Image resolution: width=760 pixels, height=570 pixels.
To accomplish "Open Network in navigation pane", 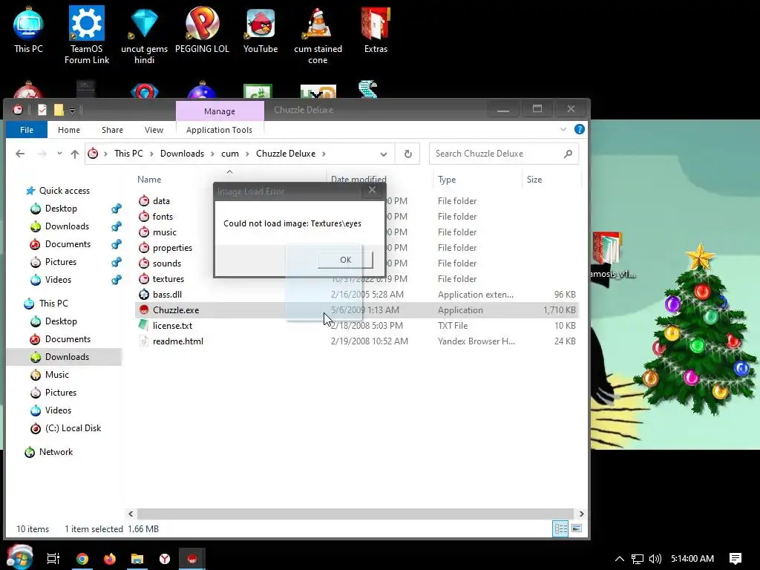I will [56, 452].
